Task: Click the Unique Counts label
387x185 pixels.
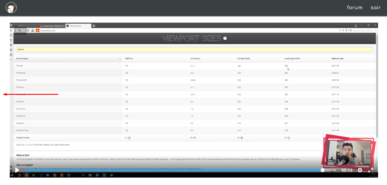Action: point(23,138)
